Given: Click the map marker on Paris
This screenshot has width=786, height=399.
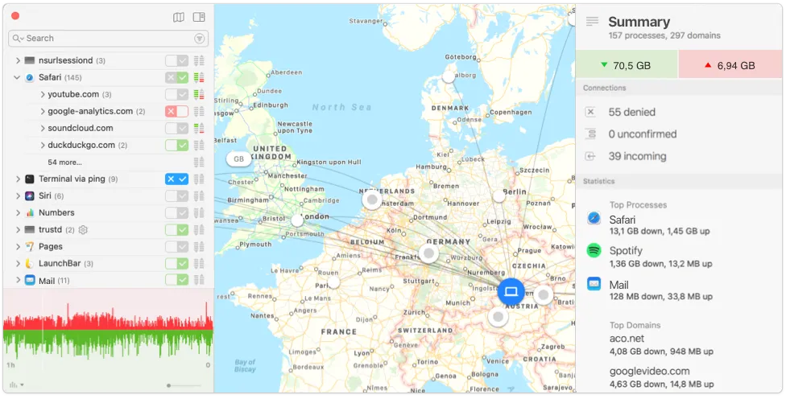Looking at the screenshot, I should coord(334,283).
